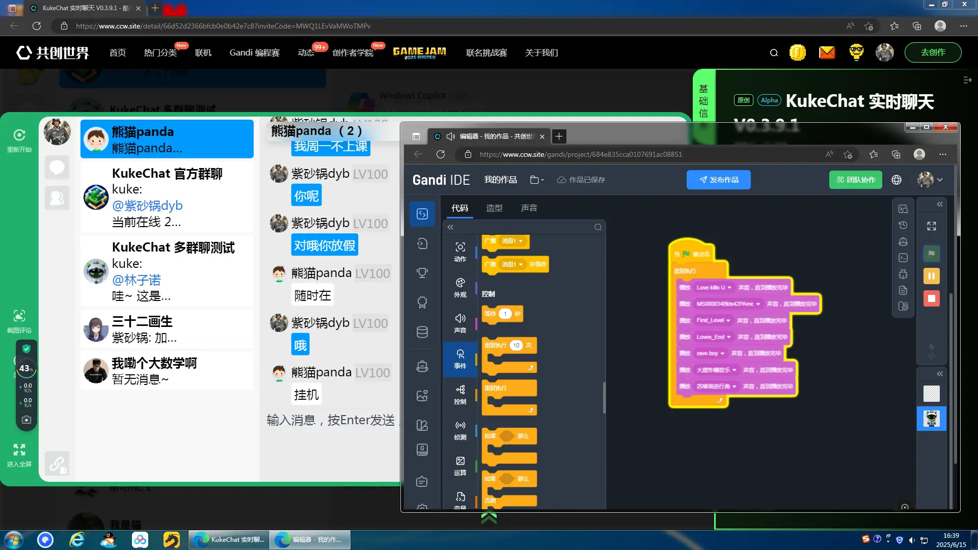Select the 控制 control block category

pos(460,395)
